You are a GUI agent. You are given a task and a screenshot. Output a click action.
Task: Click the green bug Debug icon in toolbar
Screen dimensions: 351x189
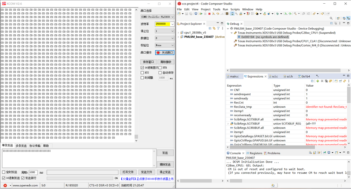pyautogui.click(x=277, y=14)
